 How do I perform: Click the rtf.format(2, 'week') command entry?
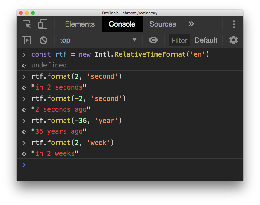72,143
